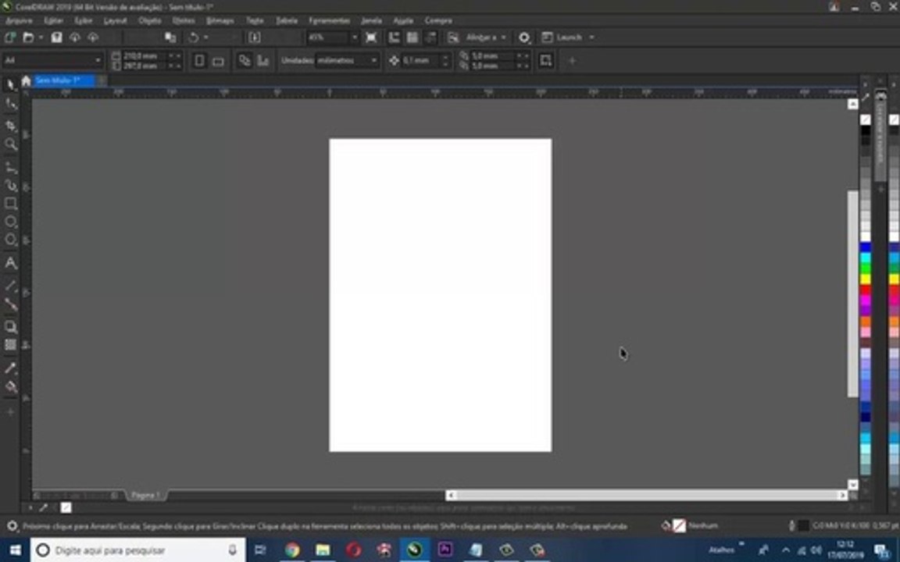
Task: Select the Interactive Fill bucket tool
Action: coord(10,386)
